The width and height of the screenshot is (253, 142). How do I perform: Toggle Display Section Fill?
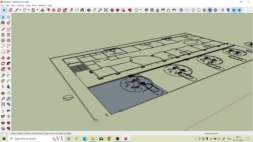coord(240,10)
